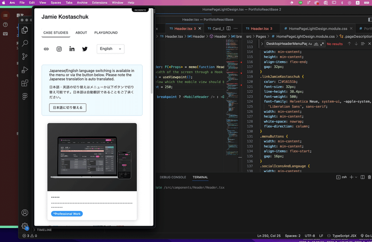The width and height of the screenshot is (372, 242).
Task: Click Spaces: 2 indentation in status bar
Action: point(292,236)
